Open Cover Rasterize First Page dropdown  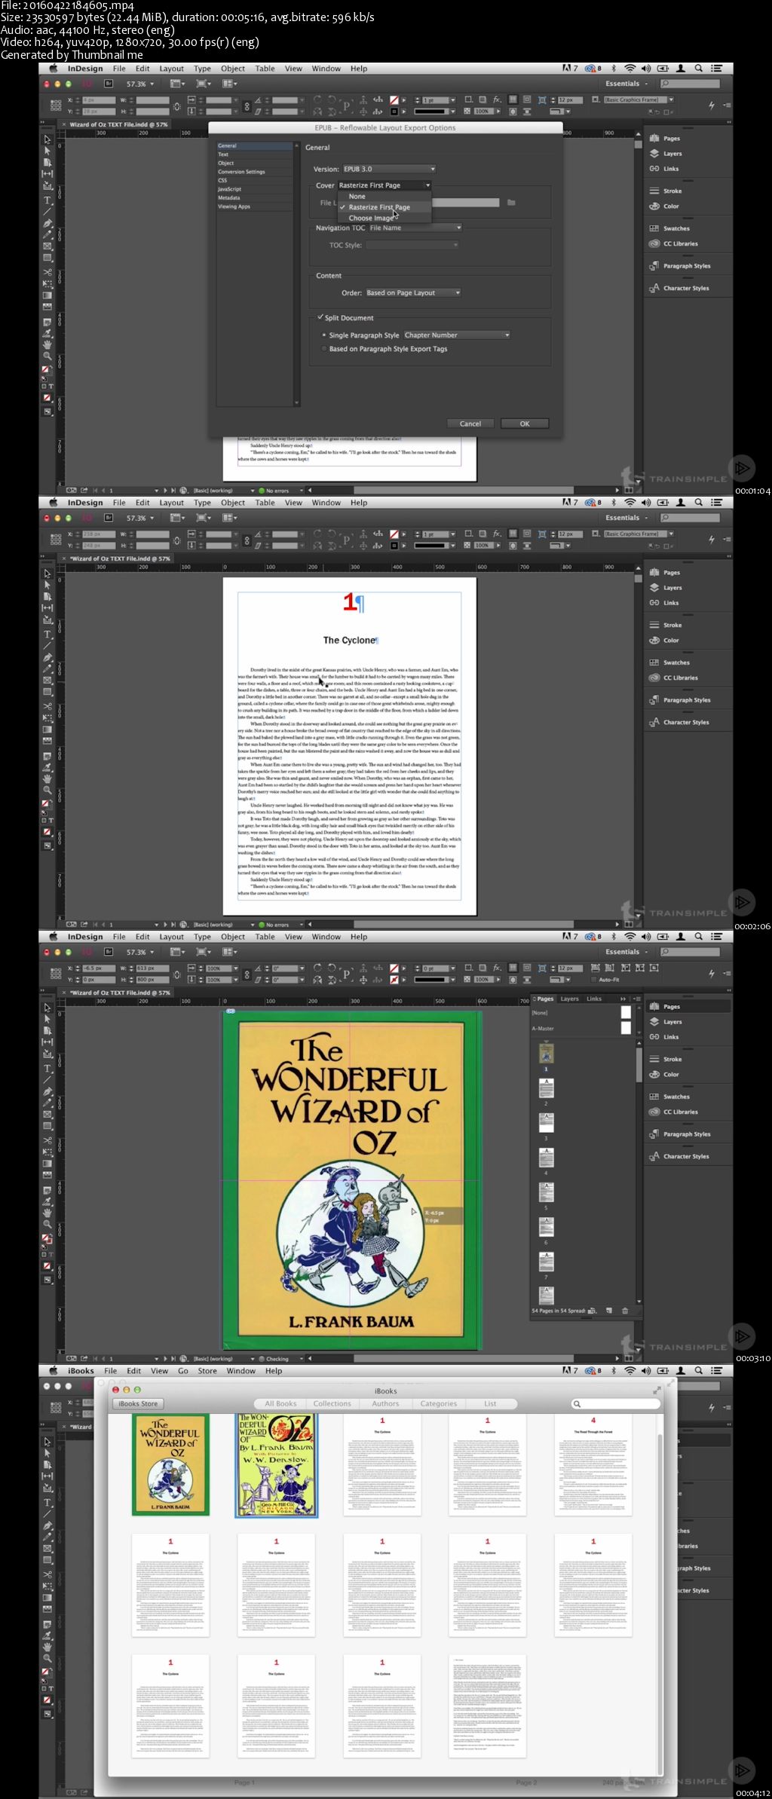[x=384, y=185]
